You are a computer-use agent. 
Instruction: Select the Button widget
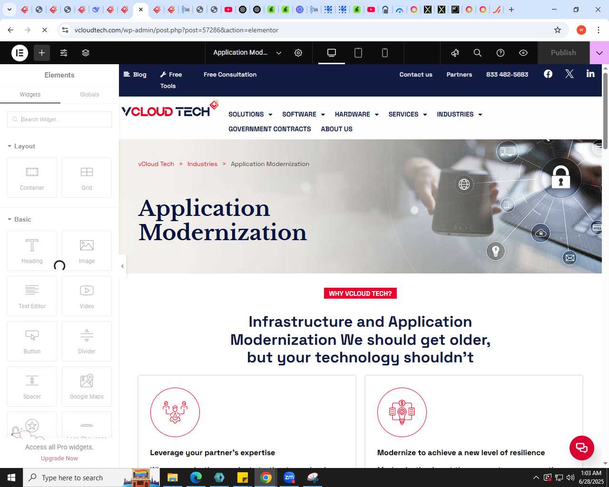point(32,341)
